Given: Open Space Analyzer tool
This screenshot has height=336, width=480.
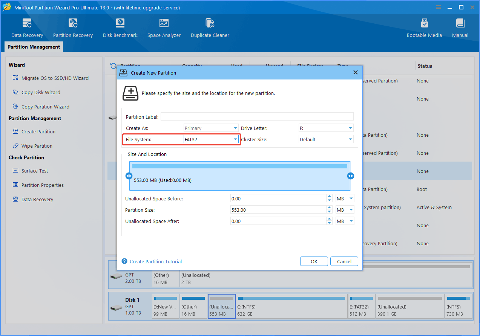Looking at the screenshot, I should pos(164,28).
